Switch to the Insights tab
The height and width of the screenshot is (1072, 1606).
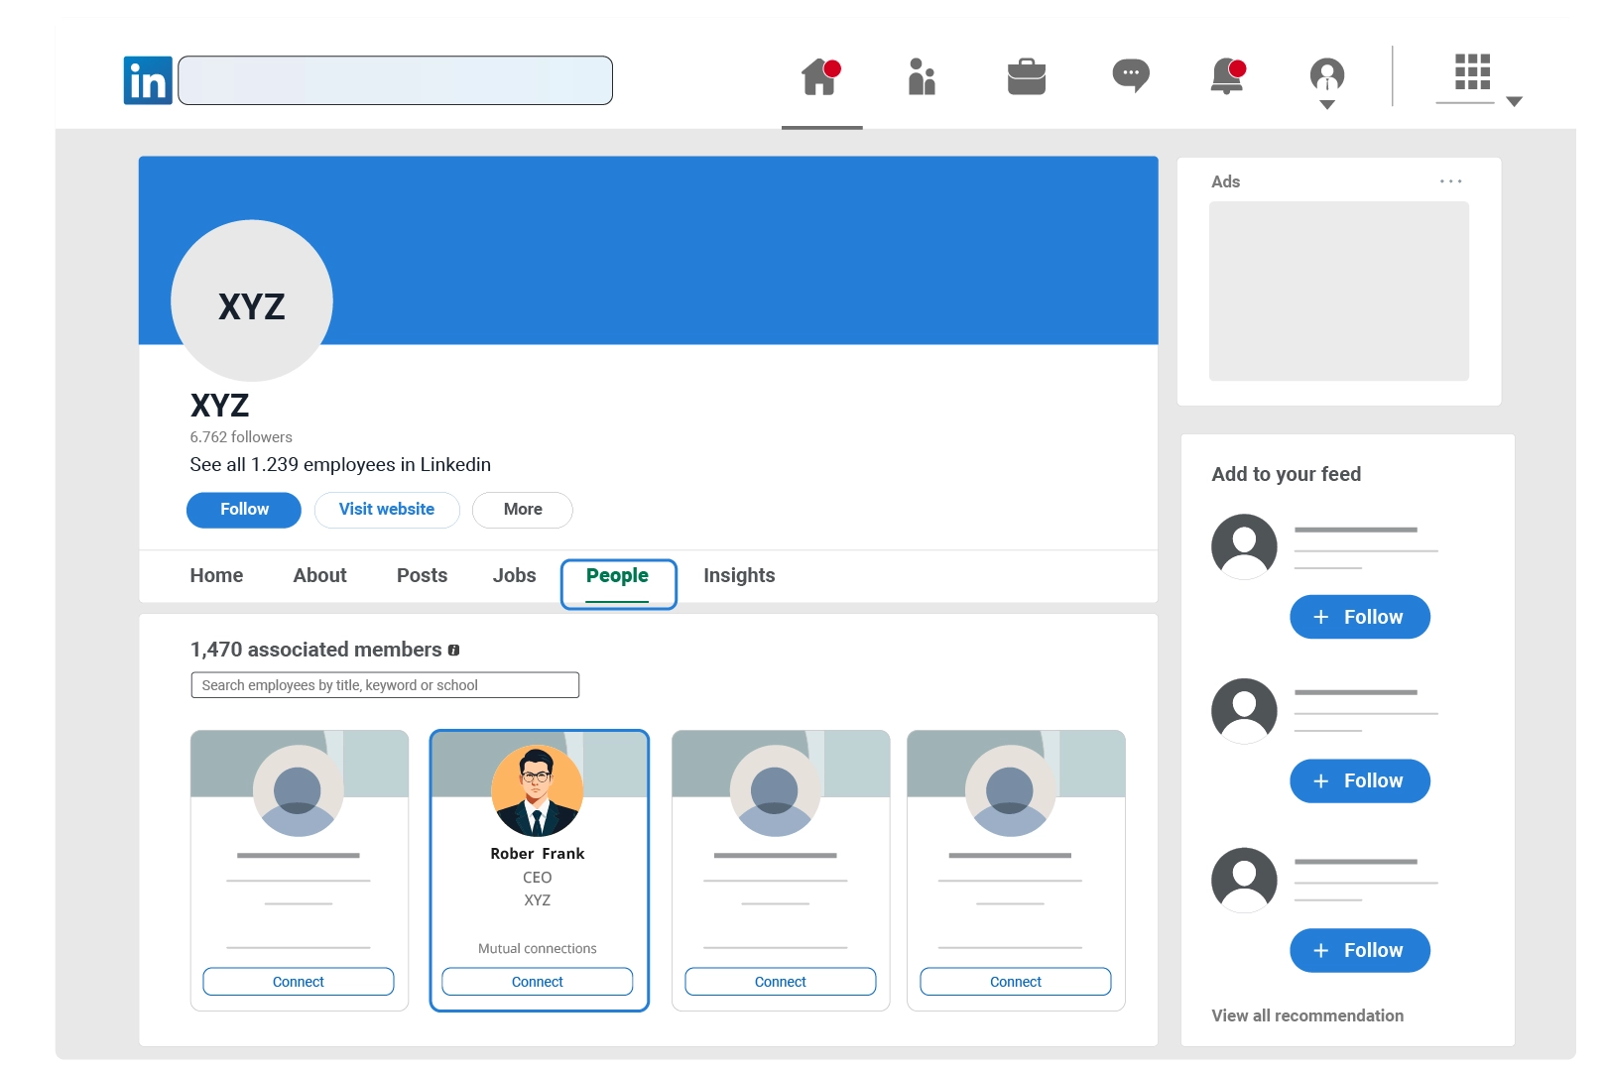pyautogui.click(x=739, y=576)
